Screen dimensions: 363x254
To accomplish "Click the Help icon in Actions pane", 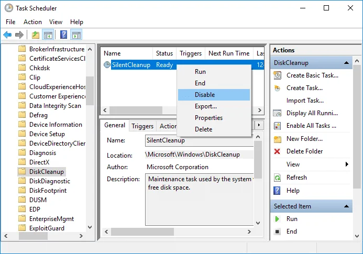I will point(277,191).
